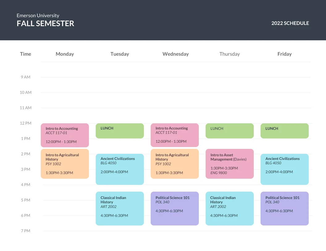Select Tuesday's LUNCH block

pos(120,131)
